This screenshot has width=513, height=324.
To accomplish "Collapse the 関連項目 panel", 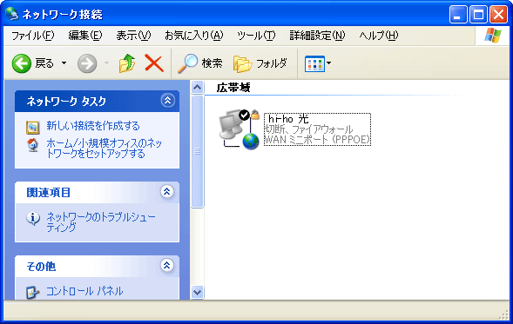I will [167, 191].
